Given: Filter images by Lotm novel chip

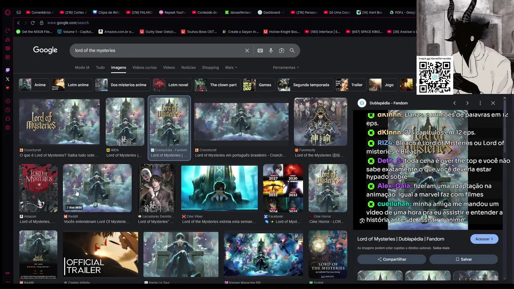Looking at the screenshot, I should [171, 85].
